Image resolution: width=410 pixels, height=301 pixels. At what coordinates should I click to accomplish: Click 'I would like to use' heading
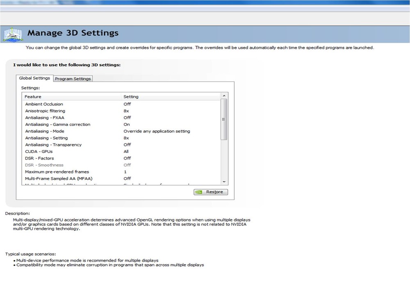tap(67, 65)
